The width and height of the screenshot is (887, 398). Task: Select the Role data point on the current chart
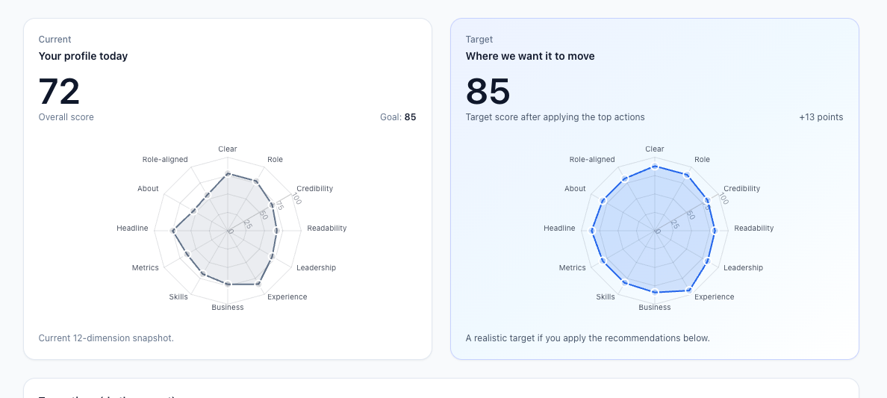click(255, 181)
